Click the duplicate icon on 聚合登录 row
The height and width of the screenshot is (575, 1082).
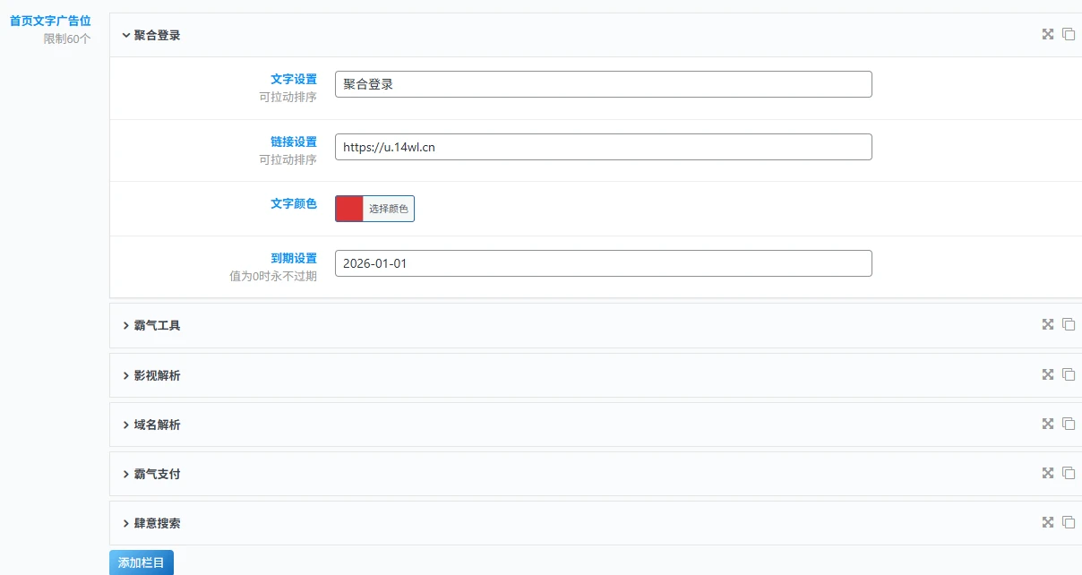coord(1068,34)
